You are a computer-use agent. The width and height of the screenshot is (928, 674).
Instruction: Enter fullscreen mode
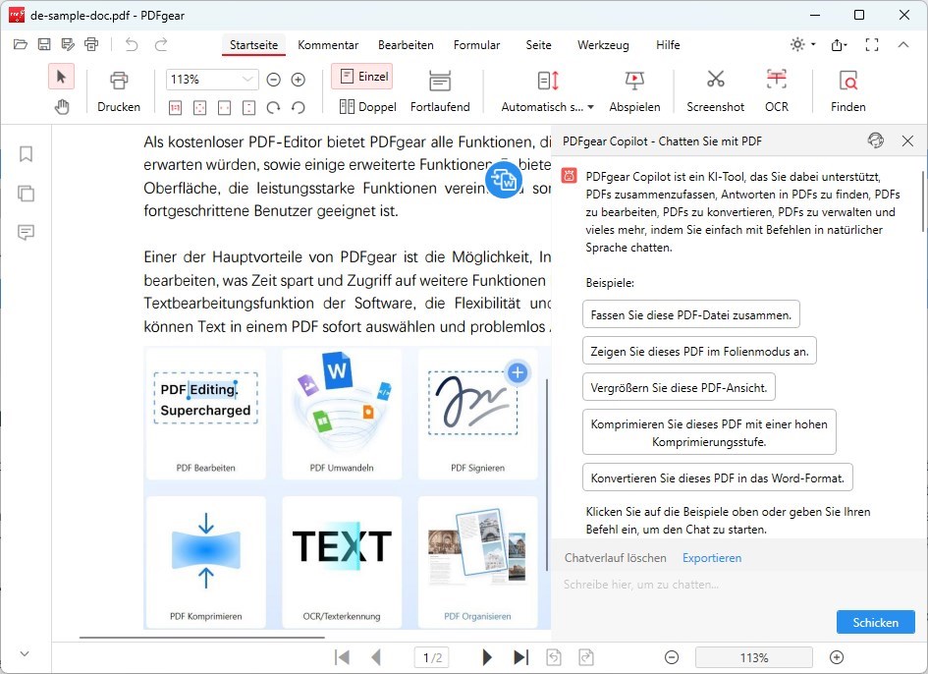click(x=872, y=44)
